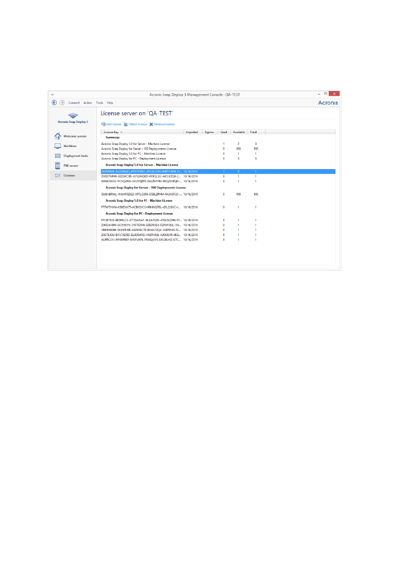
Task: Click summary row 'PC - Deployment License'
Action: (218, 158)
